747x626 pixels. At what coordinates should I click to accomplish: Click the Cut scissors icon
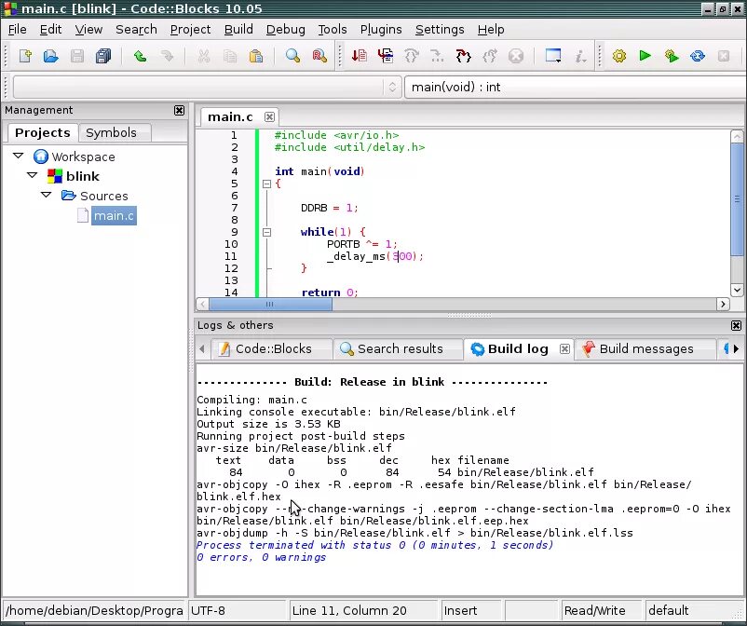[x=204, y=56]
